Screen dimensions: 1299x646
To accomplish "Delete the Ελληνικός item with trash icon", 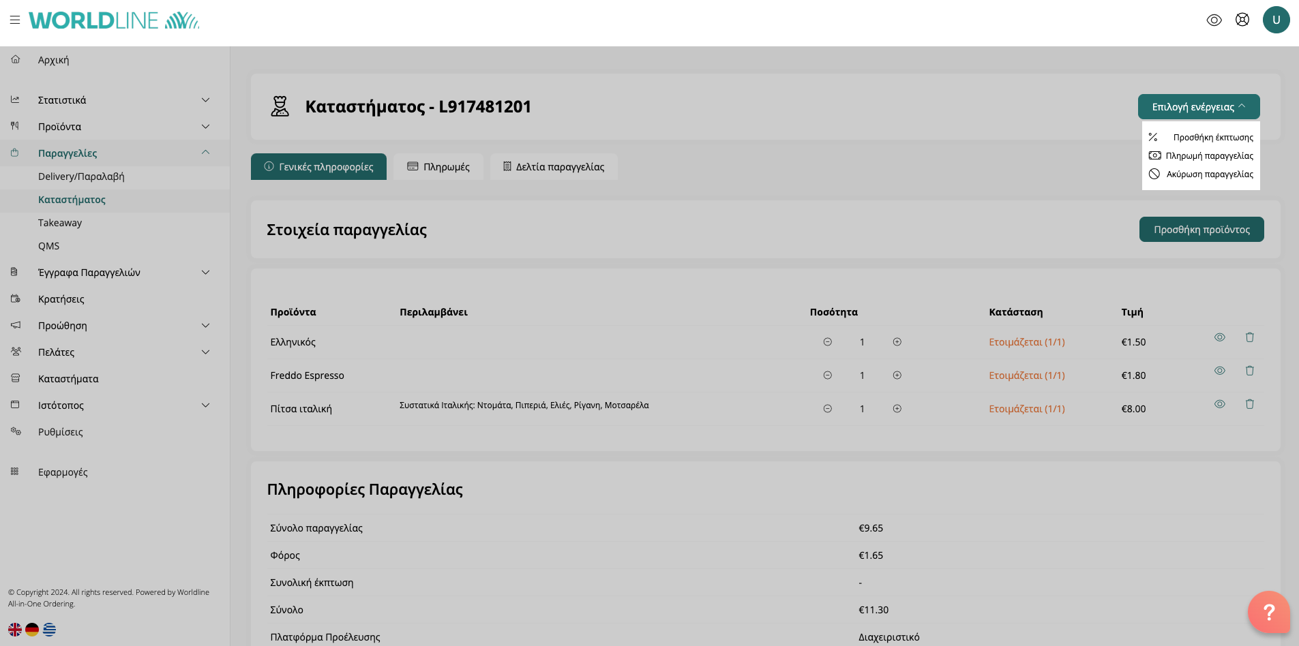I will tap(1249, 337).
